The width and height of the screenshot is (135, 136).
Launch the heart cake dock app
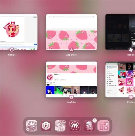[32, 126]
